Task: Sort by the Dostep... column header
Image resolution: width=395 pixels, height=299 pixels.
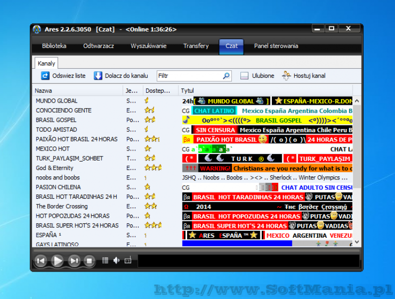Action: (161, 91)
